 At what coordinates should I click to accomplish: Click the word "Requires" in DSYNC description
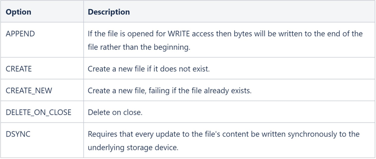pyautogui.click(x=102, y=134)
